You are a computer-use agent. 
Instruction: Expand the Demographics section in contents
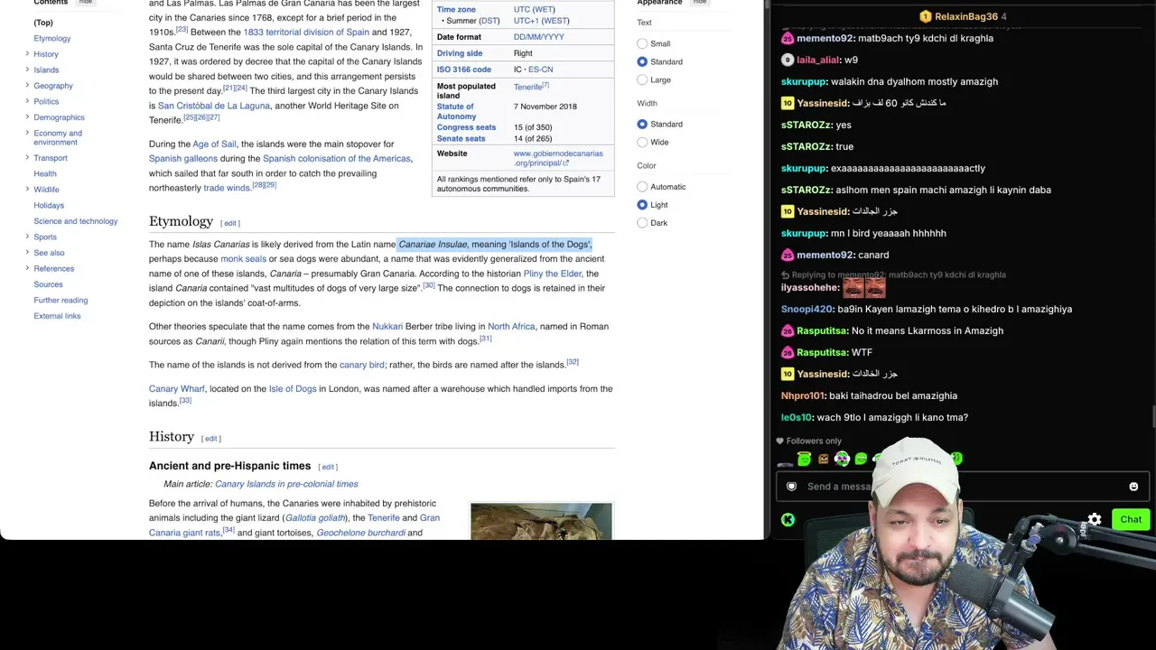tap(27, 117)
